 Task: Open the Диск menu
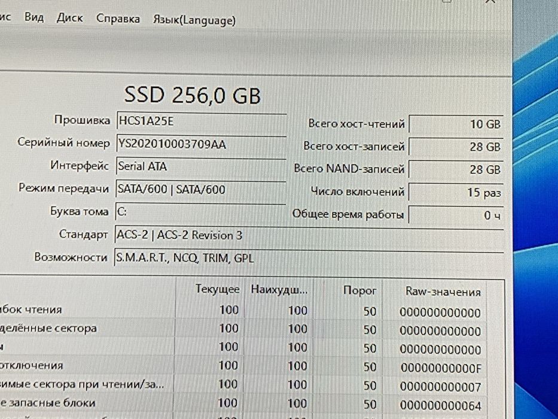point(70,18)
